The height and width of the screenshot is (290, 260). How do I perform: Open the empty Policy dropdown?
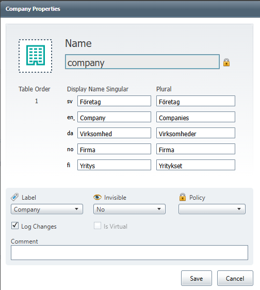pyautogui.click(x=212, y=209)
